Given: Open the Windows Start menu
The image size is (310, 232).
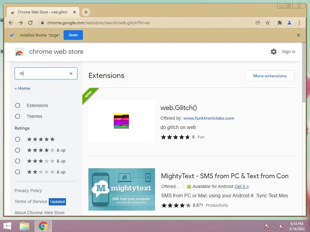Looking at the screenshot, I should [x=7, y=226].
